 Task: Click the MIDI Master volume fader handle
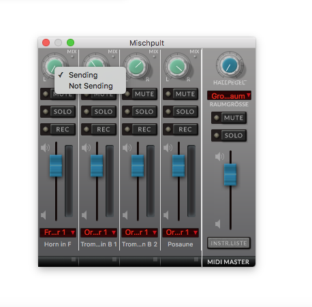(230, 174)
